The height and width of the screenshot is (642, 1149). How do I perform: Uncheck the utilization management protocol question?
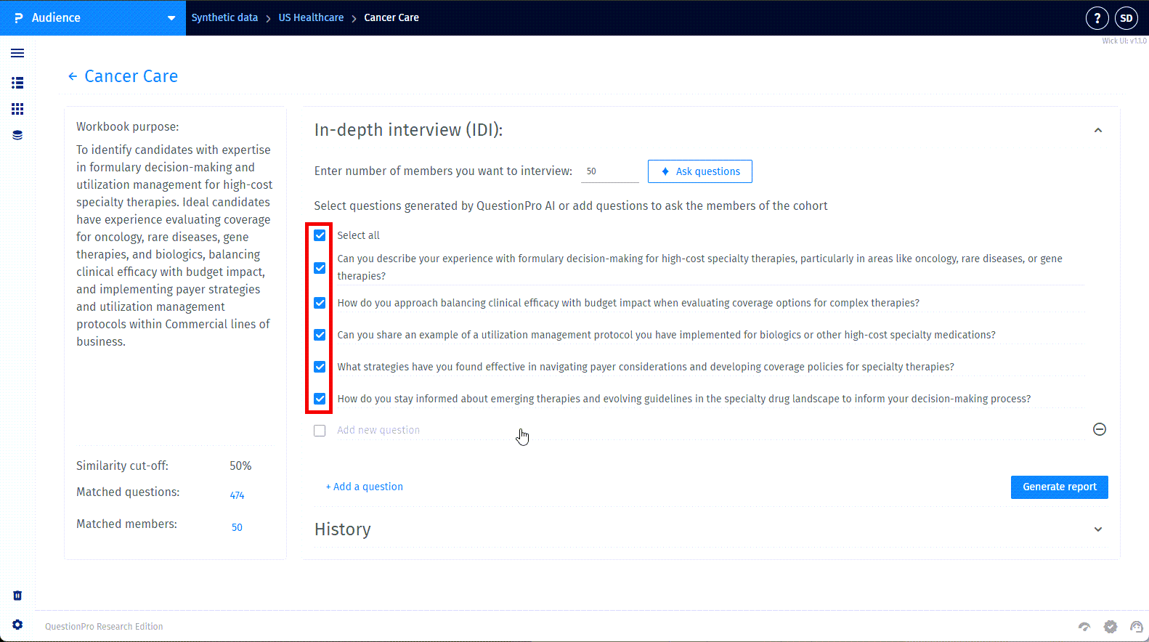coord(320,335)
